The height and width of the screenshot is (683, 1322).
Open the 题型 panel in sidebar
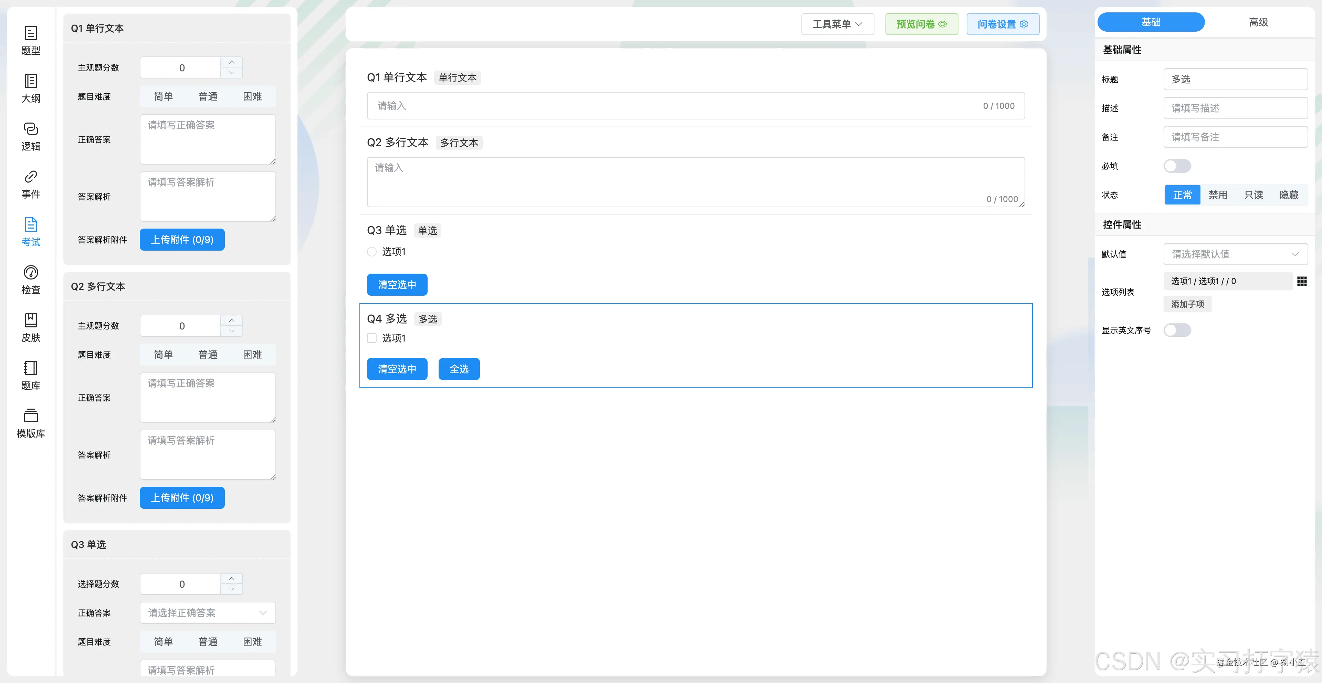pyautogui.click(x=30, y=41)
